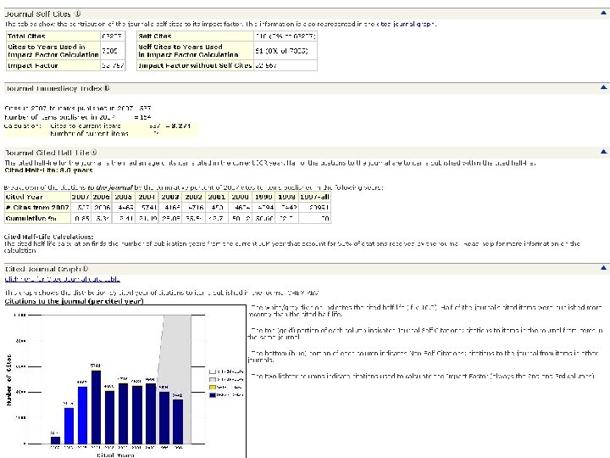Click up arrow in Cited Journal Graph header
Screen dimensions: 610x458
coord(603,267)
